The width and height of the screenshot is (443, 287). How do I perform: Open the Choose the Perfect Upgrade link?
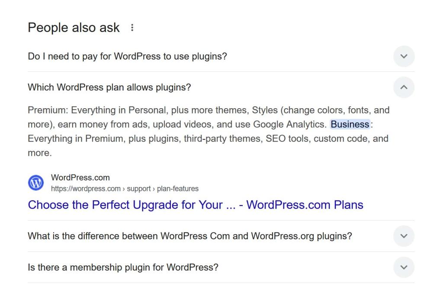[196, 205]
